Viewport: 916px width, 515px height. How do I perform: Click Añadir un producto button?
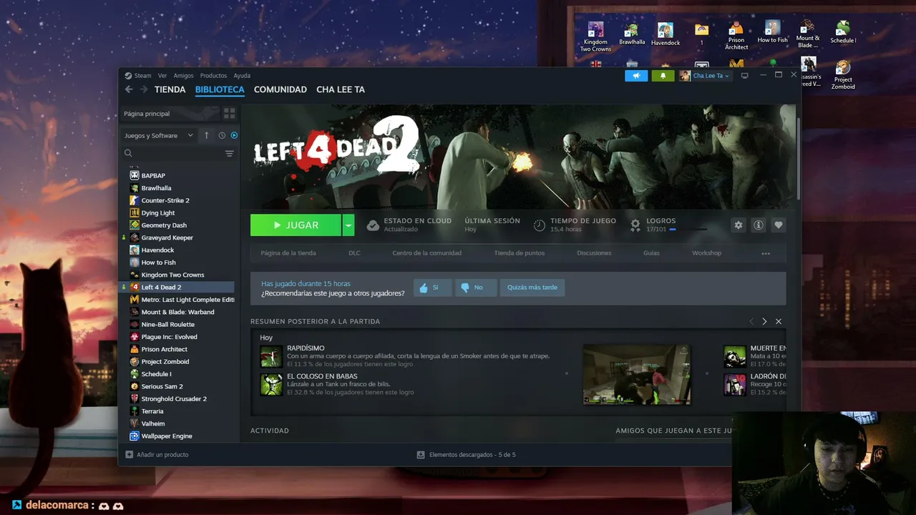157,455
